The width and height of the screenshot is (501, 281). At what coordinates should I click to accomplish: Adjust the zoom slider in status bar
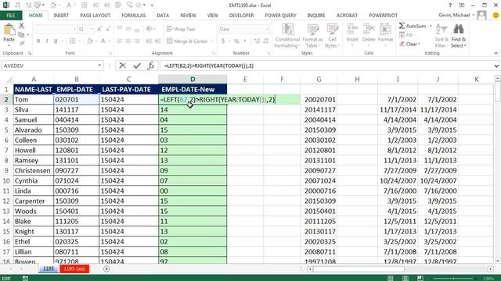click(x=453, y=279)
